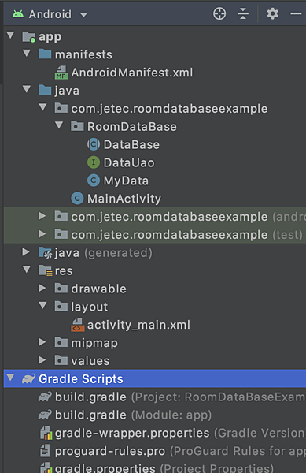The height and width of the screenshot is (473, 306).
Task: Expand the drawable folder
Action: (42, 288)
